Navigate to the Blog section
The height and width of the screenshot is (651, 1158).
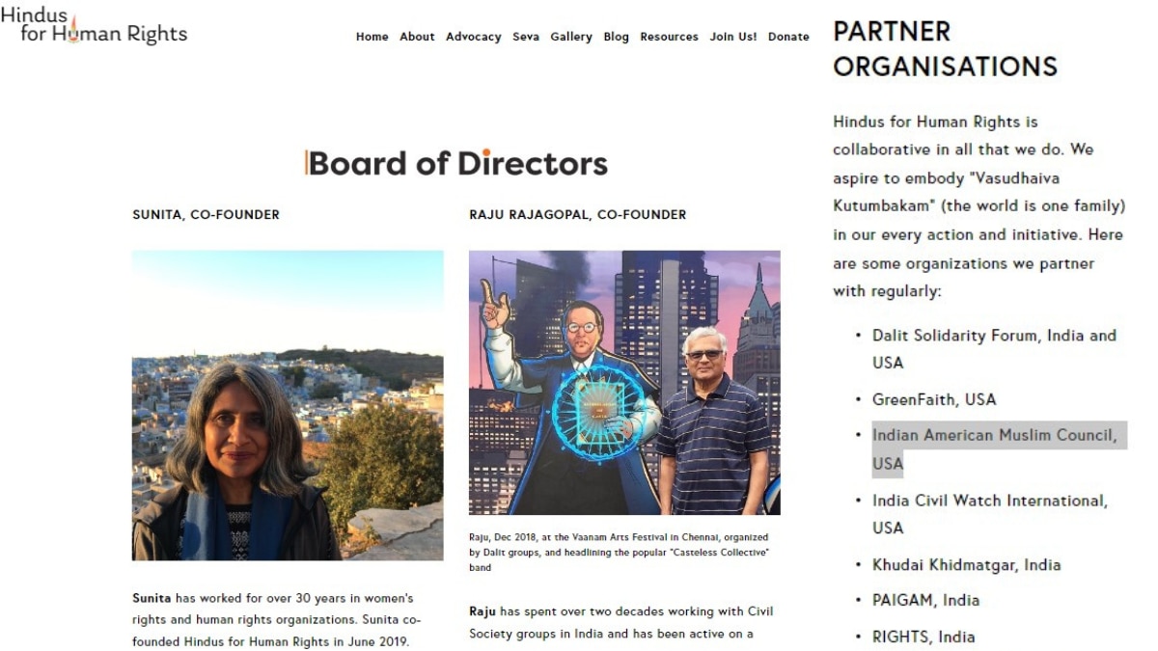[616, 37]
